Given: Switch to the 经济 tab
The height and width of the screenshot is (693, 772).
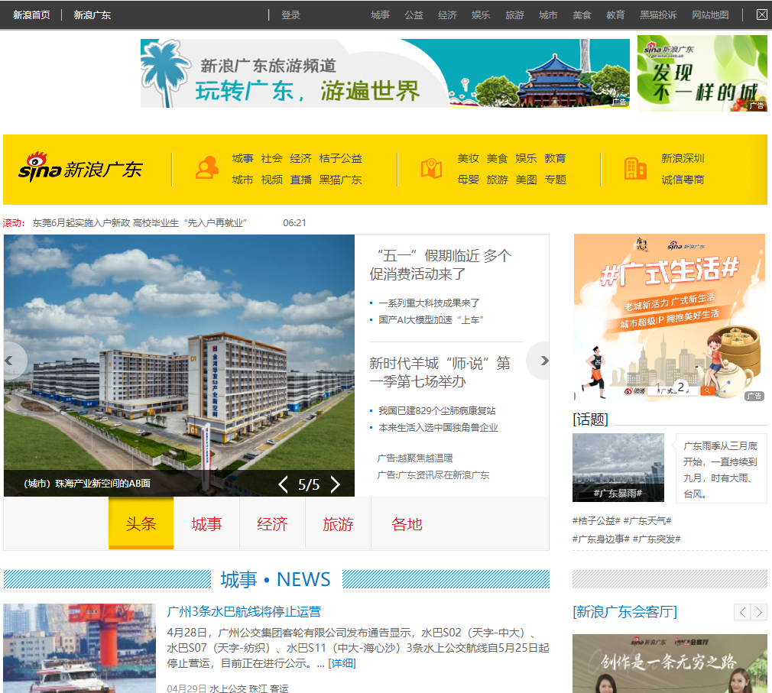Looking at the screenshot, I should coord(272,523).
